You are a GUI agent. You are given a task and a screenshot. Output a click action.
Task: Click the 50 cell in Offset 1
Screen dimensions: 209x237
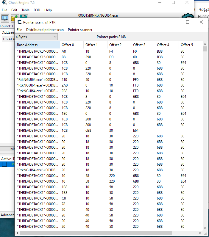(87, 80)
